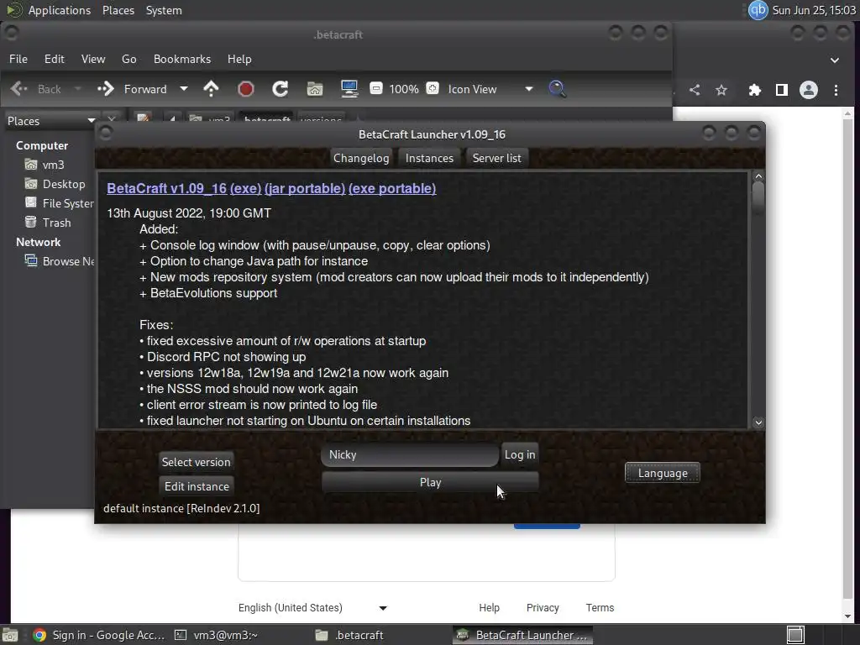
Task: Zoom in with the plus icon
Action: click(433, 88)
